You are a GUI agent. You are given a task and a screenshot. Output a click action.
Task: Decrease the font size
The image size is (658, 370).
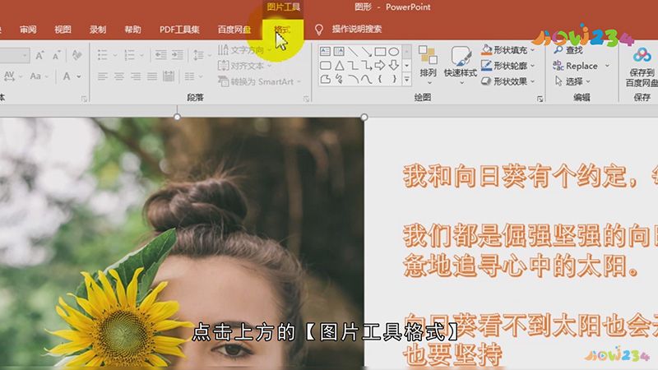coord(56,55)
